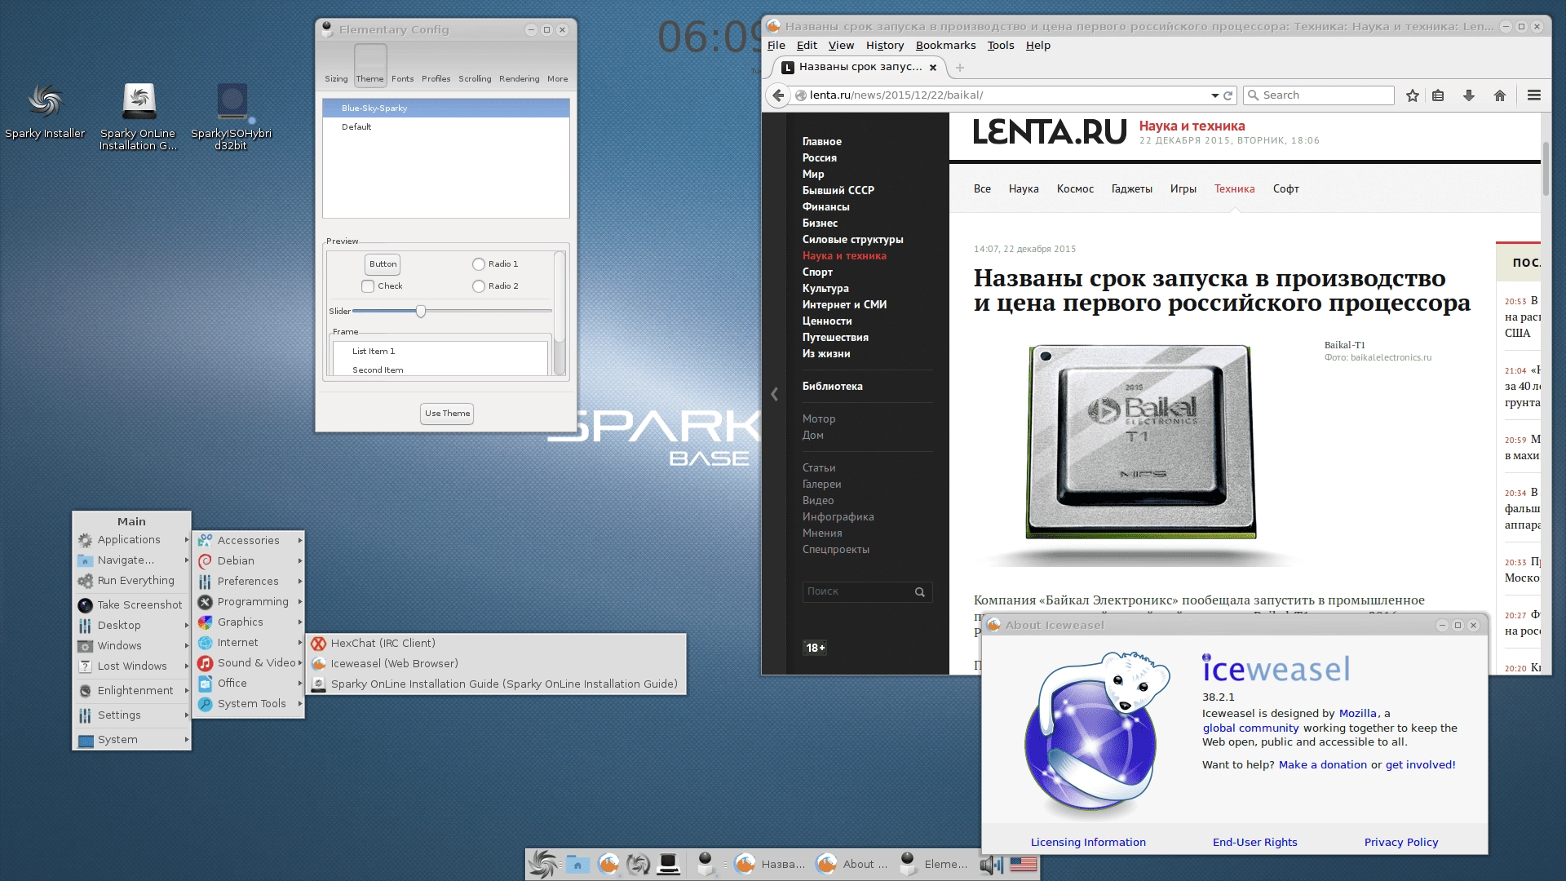Viewport: 1566px width, 881px height.
Task: Open the Sparky Installer desktop icon
Action: coord(45,111)
